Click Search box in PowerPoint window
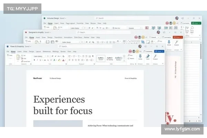Viewport: 207px width, 138px height. pos(103,32)
